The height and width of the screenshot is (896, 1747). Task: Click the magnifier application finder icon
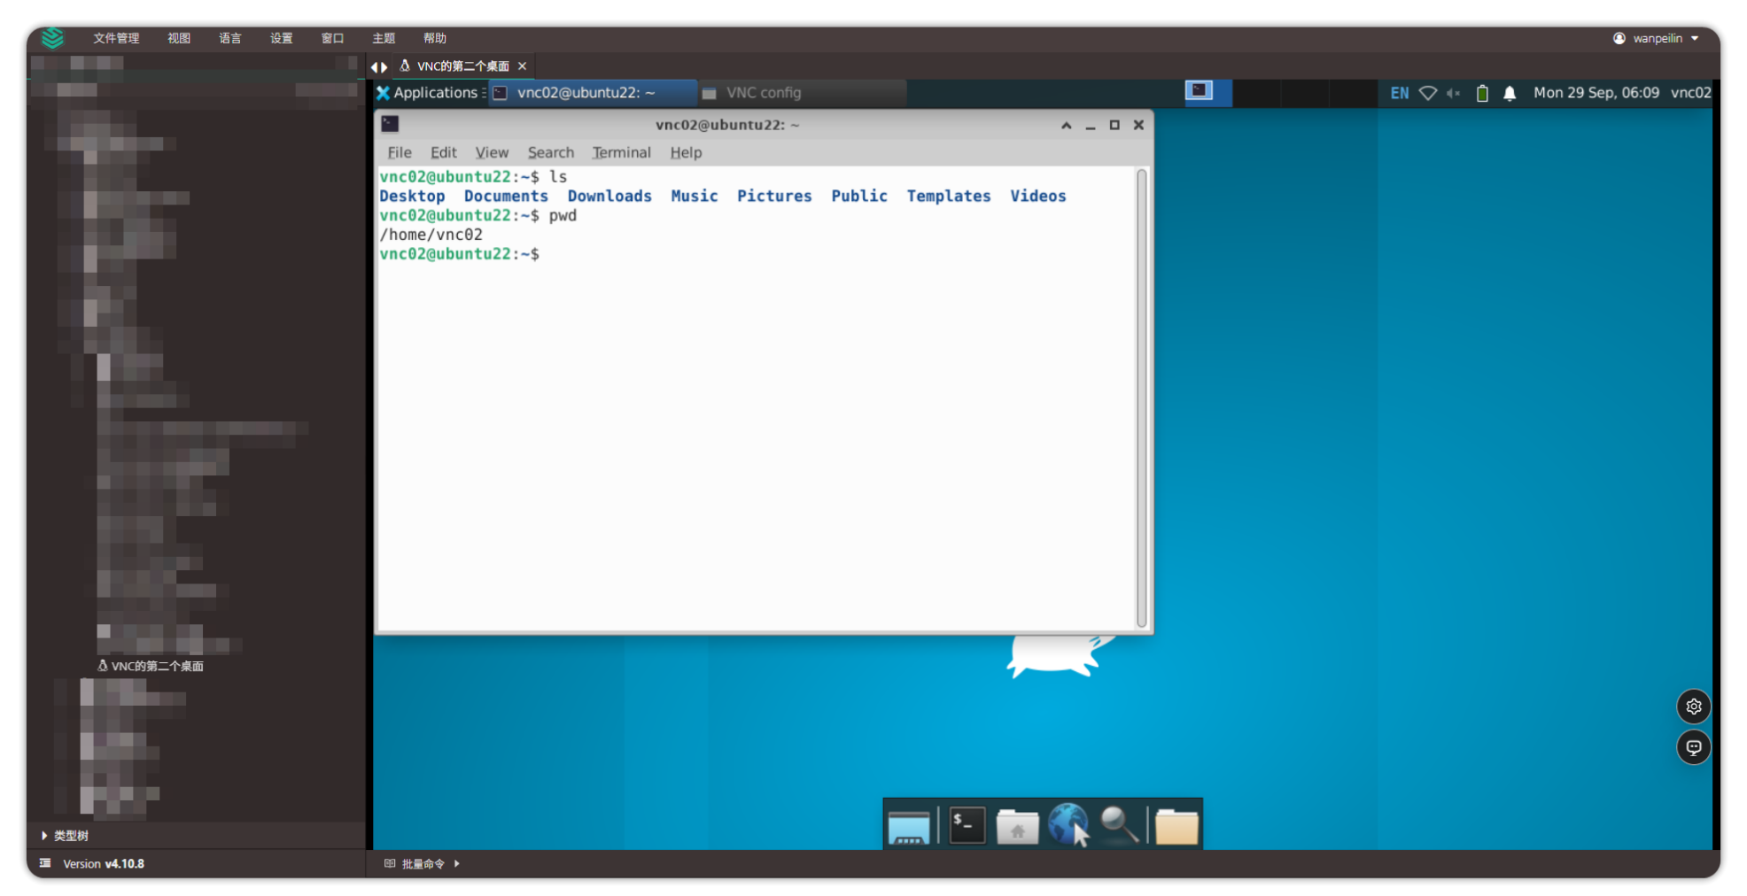[x=1119, y=825]
